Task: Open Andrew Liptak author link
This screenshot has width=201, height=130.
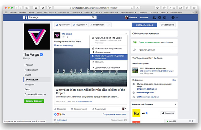Action: pos(85,101)
